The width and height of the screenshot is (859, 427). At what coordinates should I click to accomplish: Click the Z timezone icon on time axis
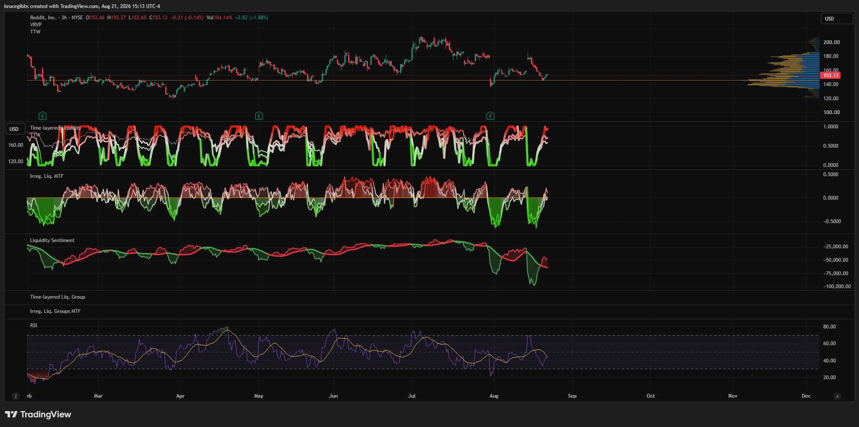click(16, 396)
